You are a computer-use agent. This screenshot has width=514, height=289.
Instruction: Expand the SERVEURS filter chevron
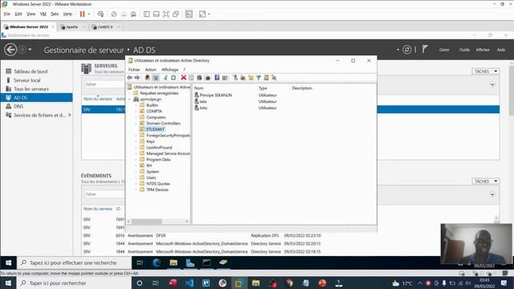[x=492, y=84]
